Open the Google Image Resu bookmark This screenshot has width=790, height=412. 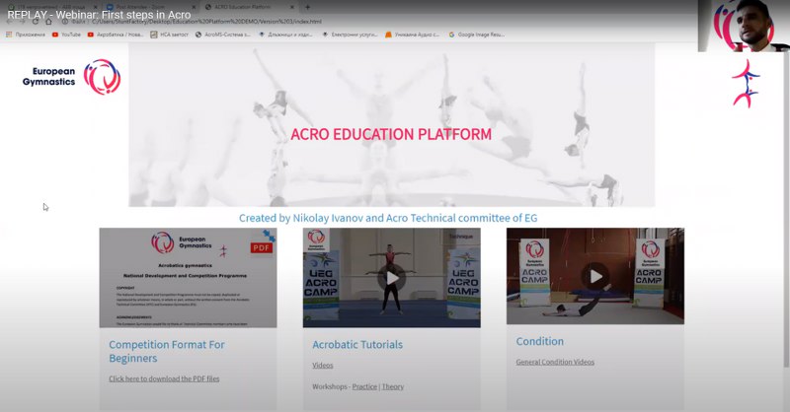pyautogui.click(x=477, y=34)
